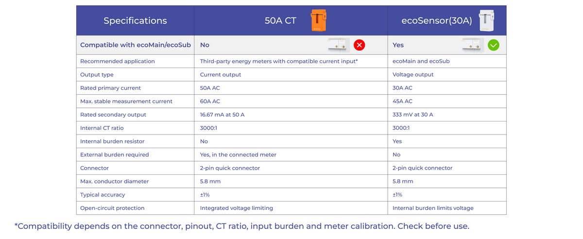
Task: Click the ecoMain device thumbnail beside red X
Action: click(338, 45)
